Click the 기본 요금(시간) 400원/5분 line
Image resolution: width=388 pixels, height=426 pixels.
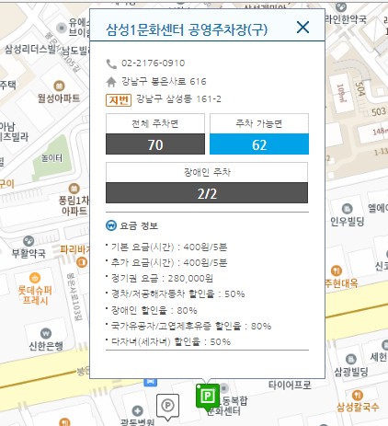click(x=169, y=248)
